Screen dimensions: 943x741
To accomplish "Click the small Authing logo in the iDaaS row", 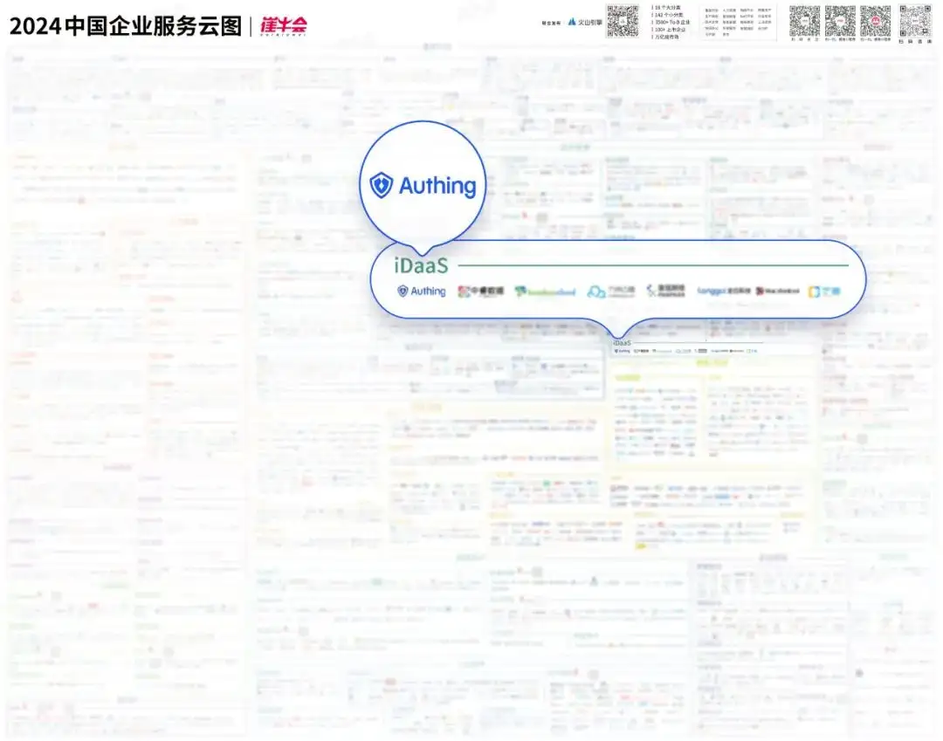I will click(x=422, y=292).
